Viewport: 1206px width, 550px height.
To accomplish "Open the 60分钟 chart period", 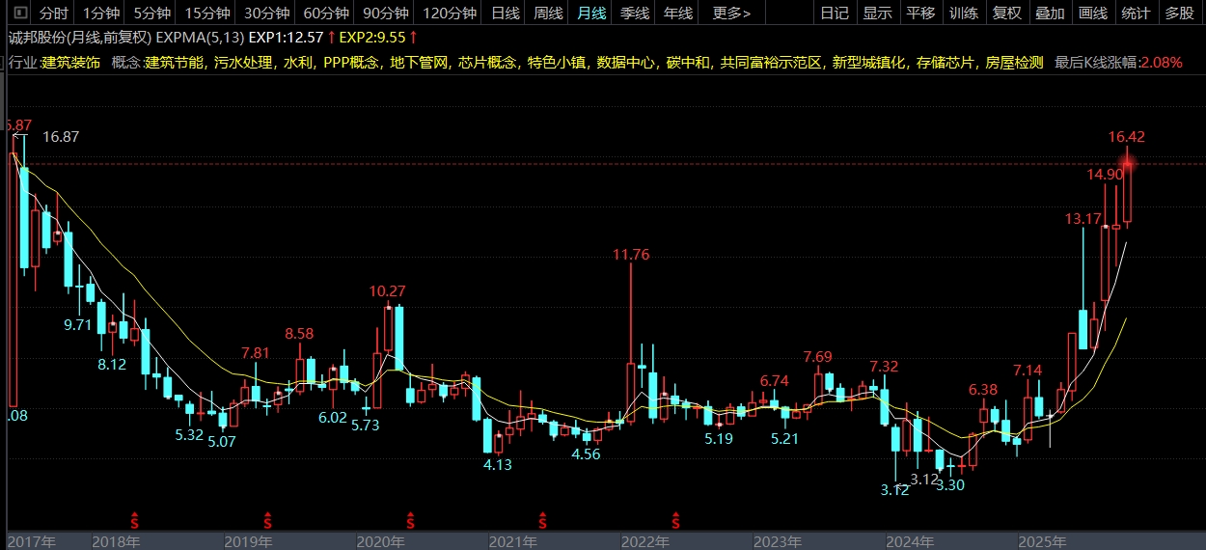I will coord(326,13).
